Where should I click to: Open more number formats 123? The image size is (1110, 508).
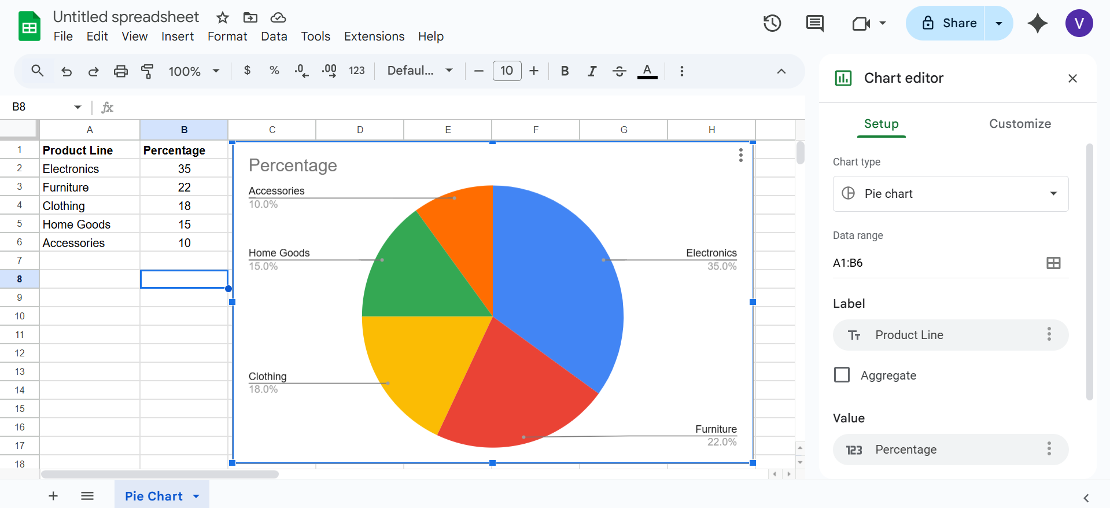pos(356,71)
